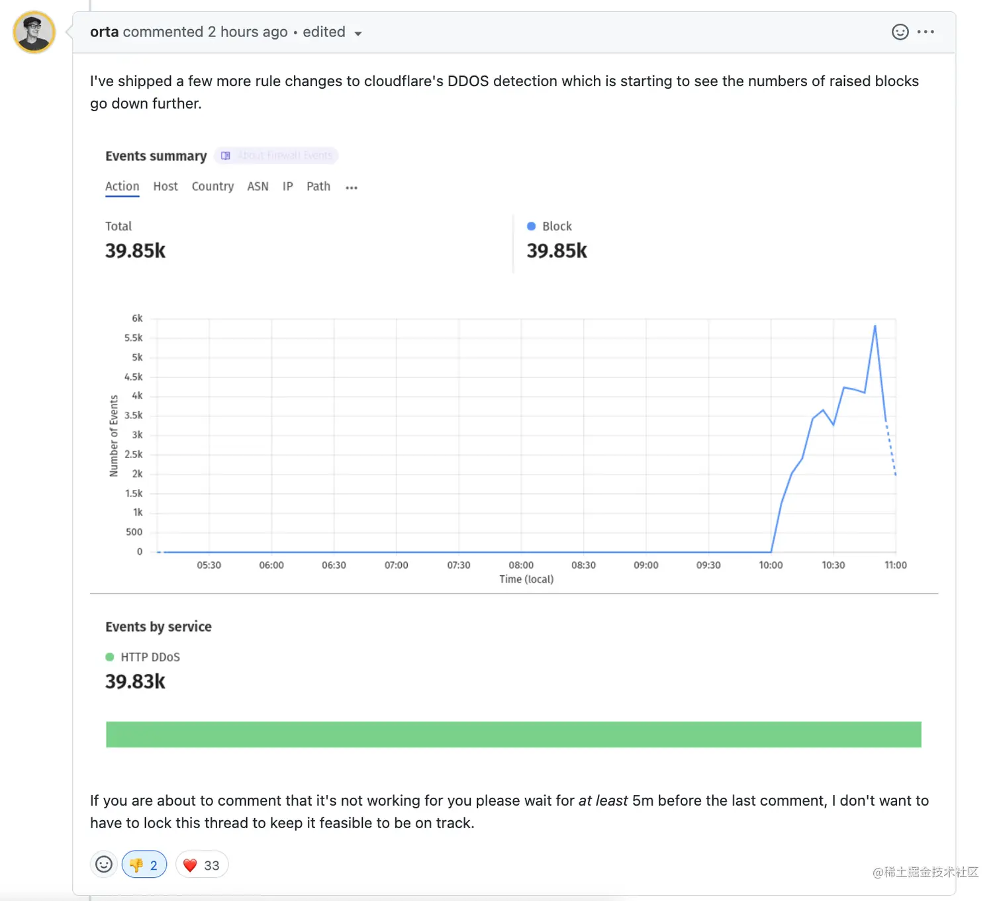Click the chart peak near 11:00

(x=875, y=326)
